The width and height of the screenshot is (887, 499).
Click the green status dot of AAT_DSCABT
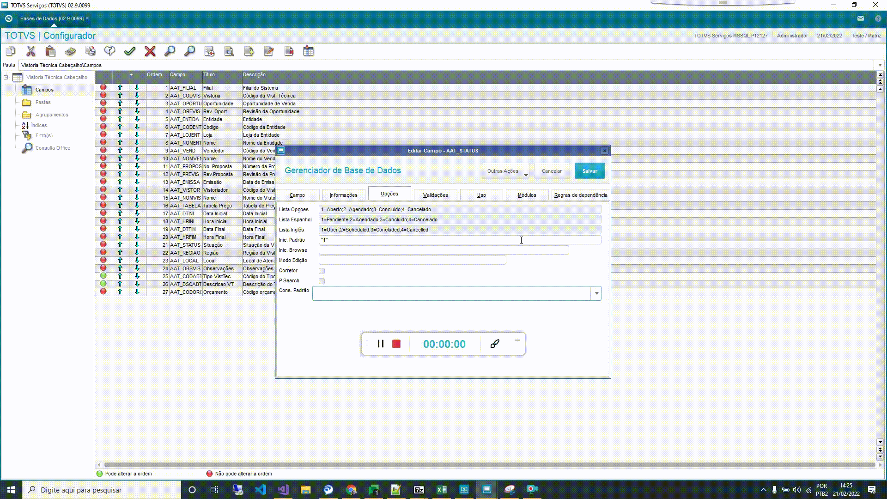tap(103, 284)
